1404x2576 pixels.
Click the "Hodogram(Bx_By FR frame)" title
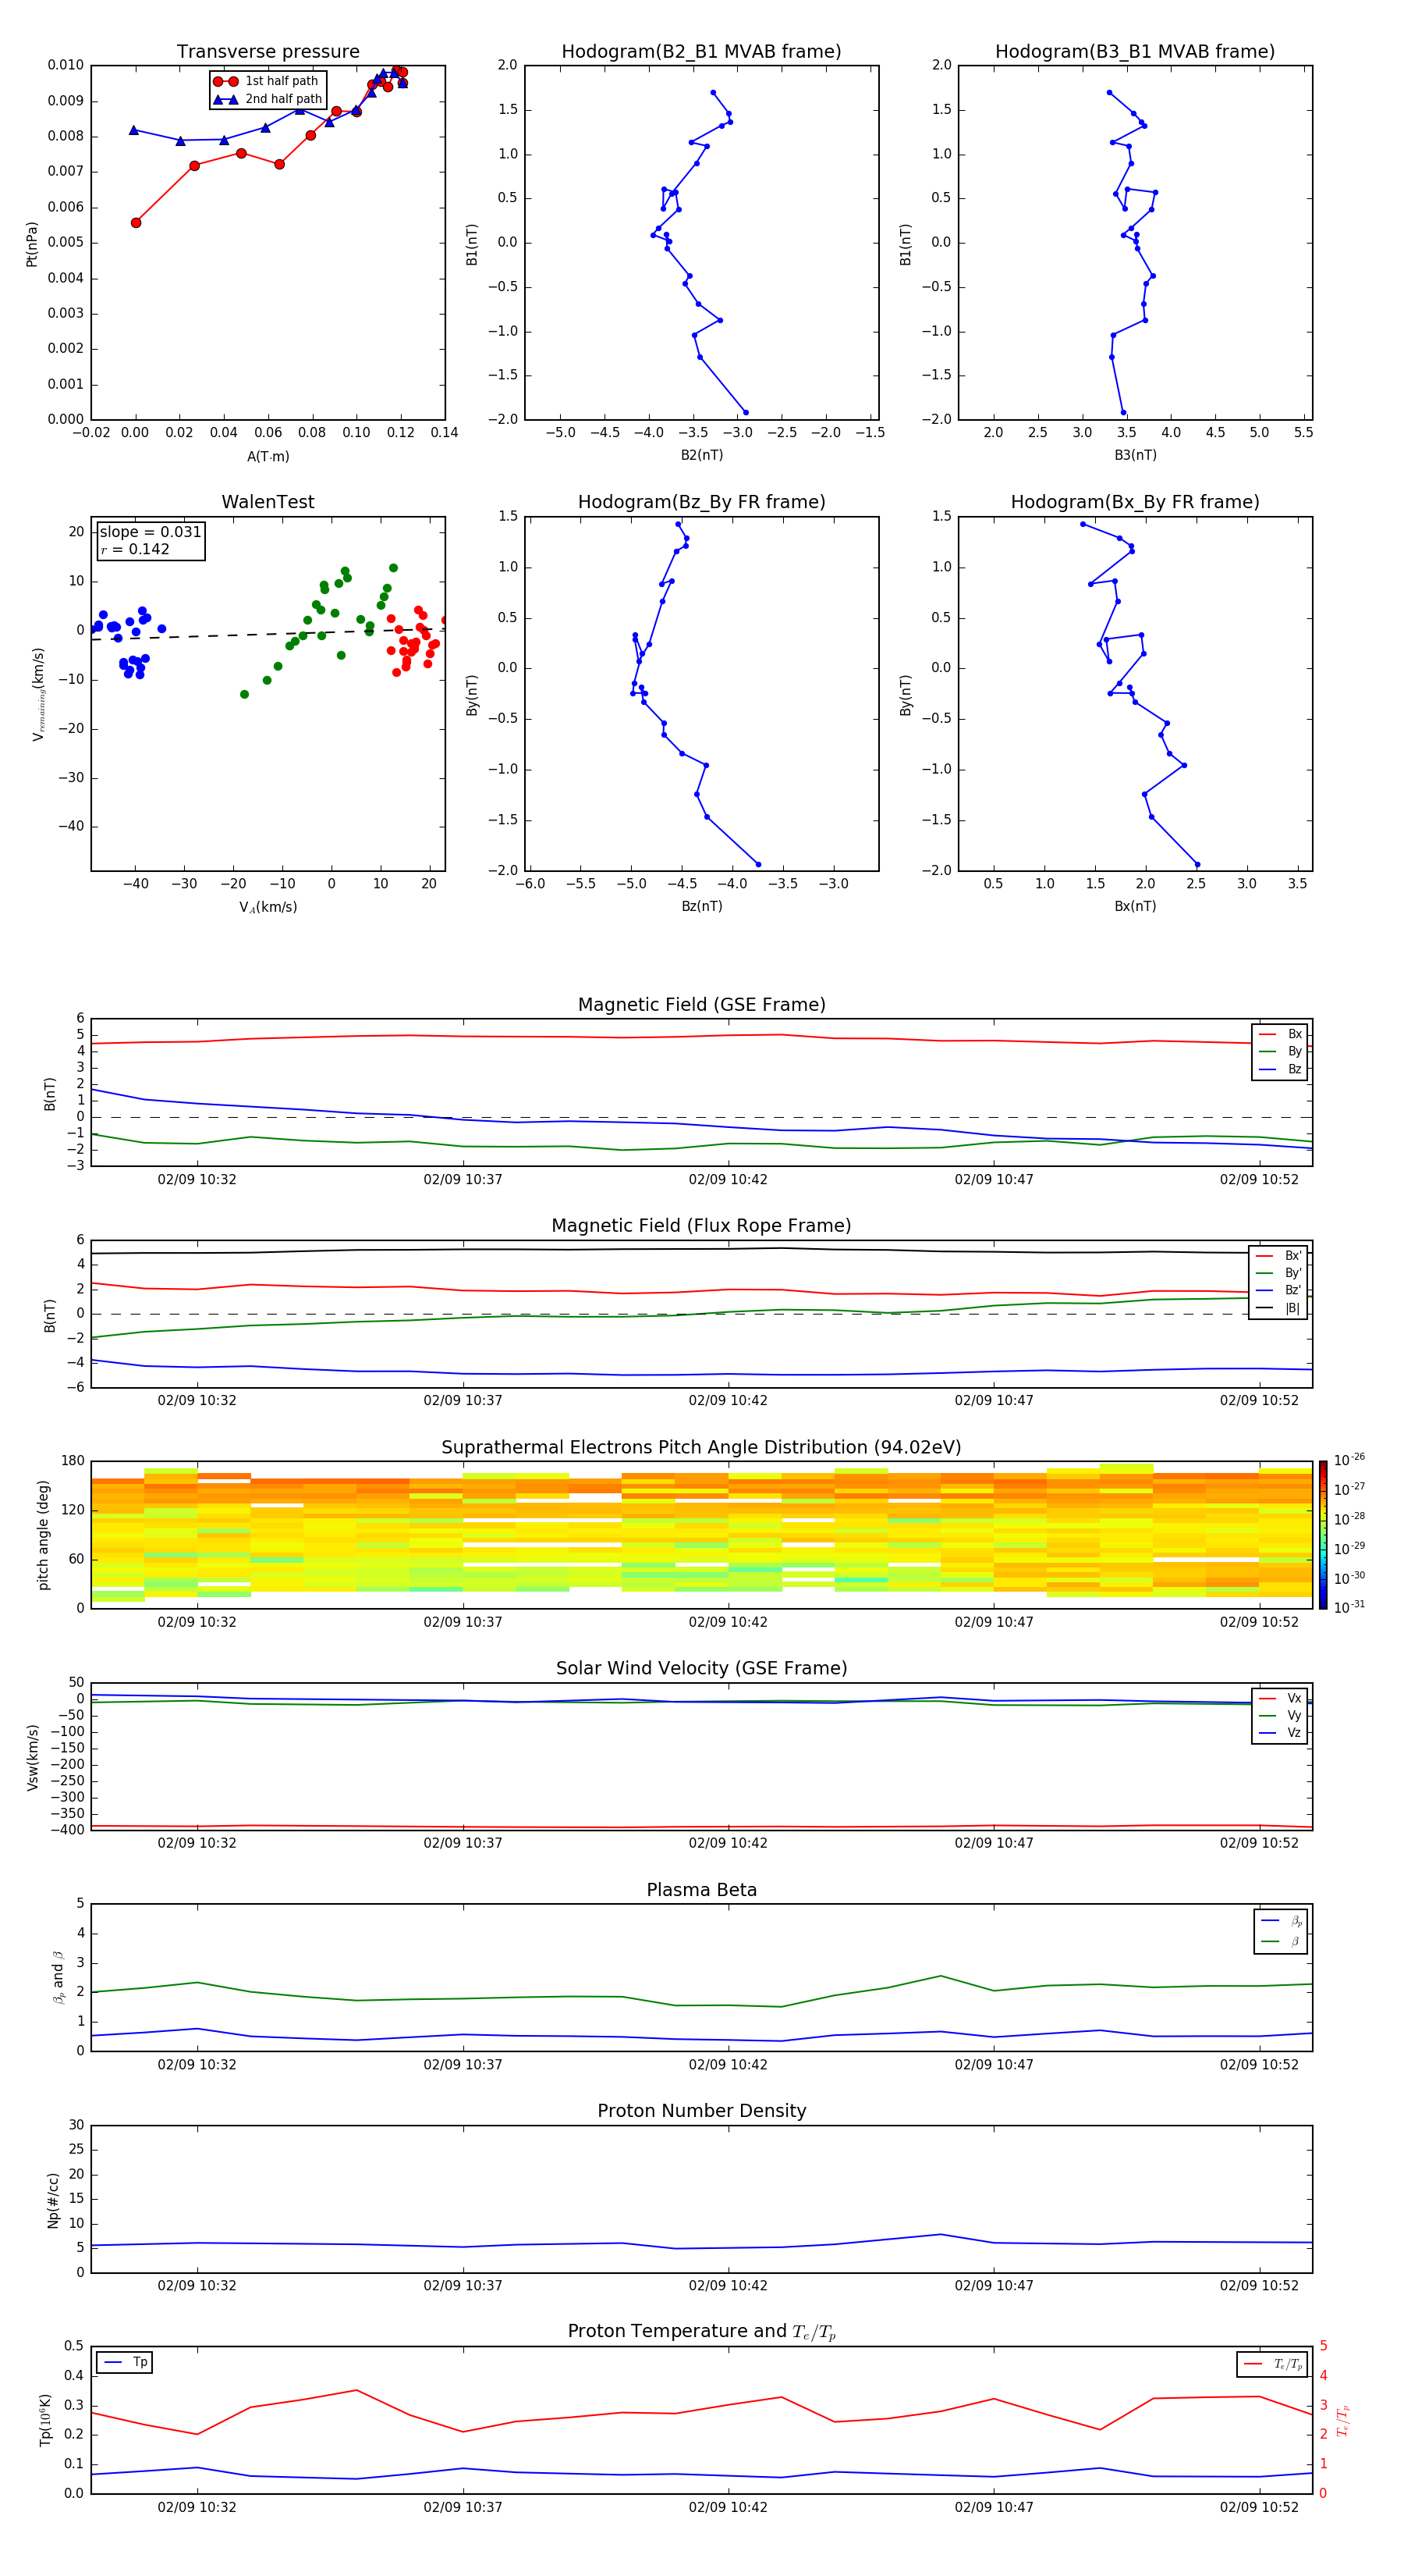pos(1135,502)
